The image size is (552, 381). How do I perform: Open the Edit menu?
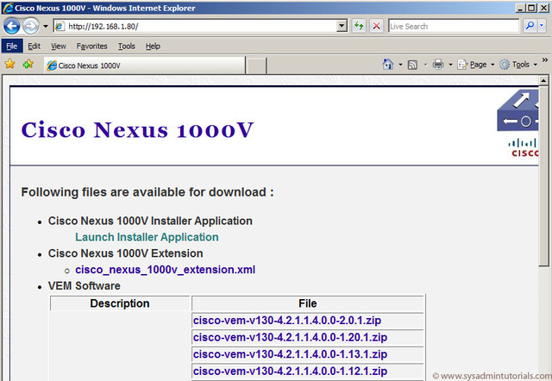tap(34, 46)
